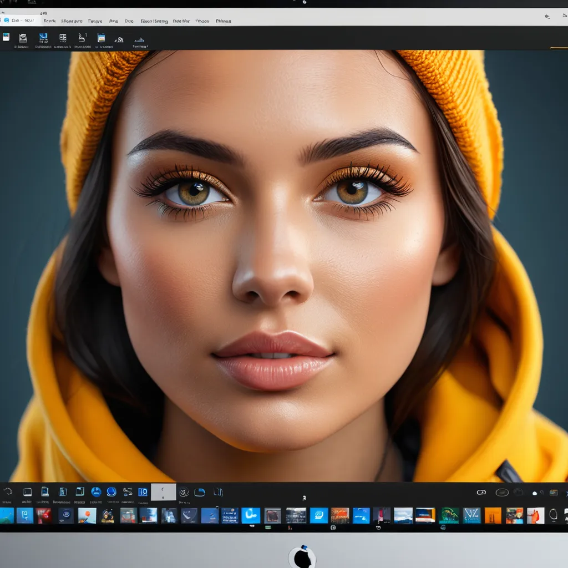Open the orange sunset thumbnail

(x=340, y=515)
